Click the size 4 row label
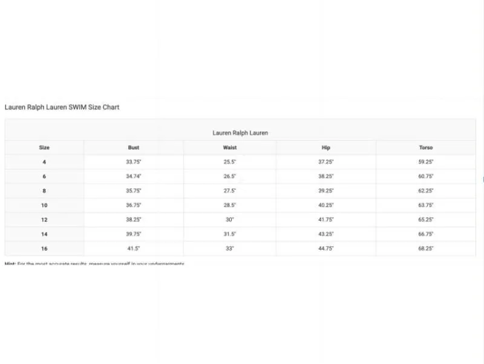Viewport: 484px width, 364px height. click(44, 162)
